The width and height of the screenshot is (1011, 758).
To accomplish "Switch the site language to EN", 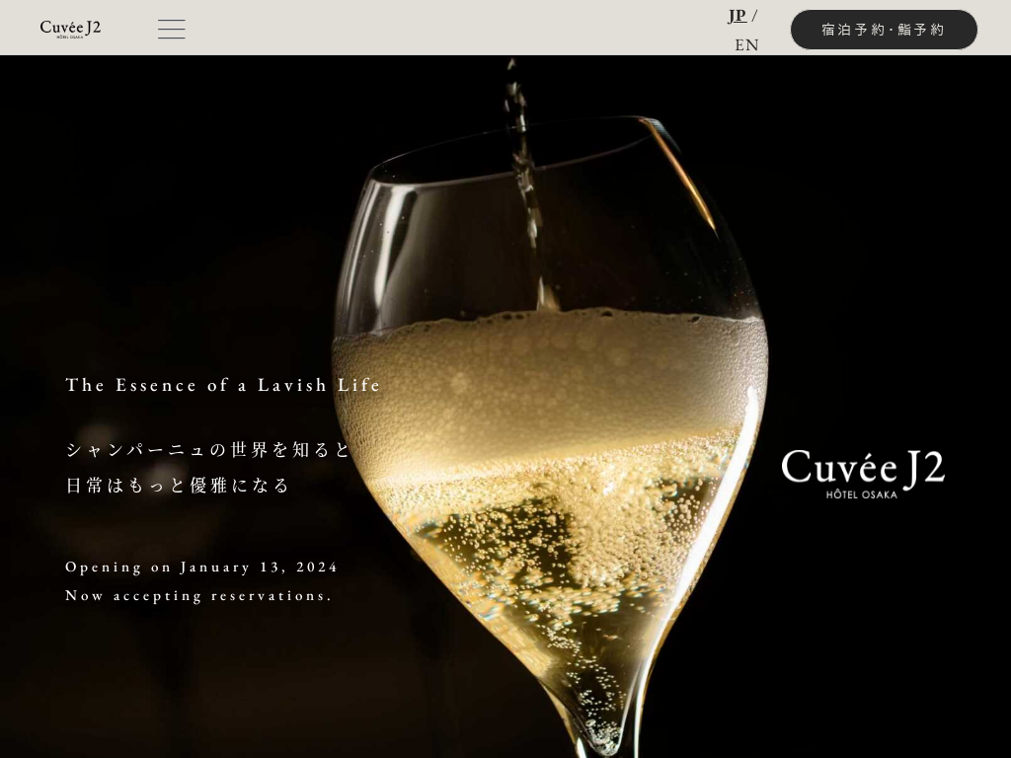I will (x=746, y=45).
